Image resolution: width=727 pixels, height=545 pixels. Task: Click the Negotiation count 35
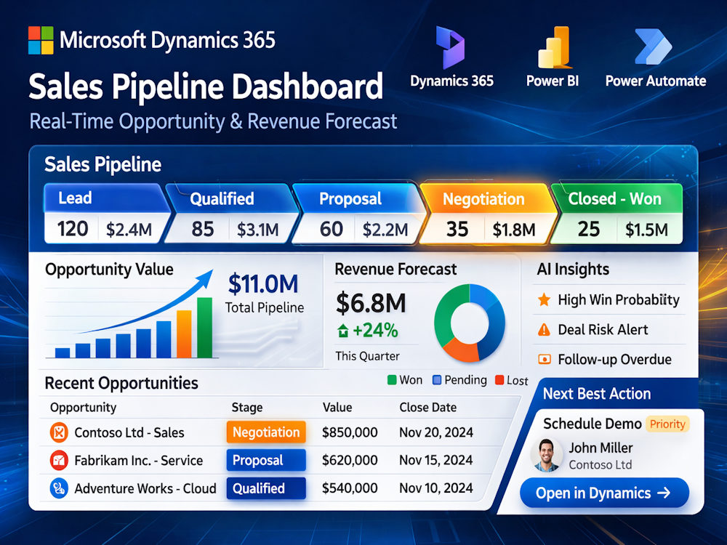coord(457,229)
